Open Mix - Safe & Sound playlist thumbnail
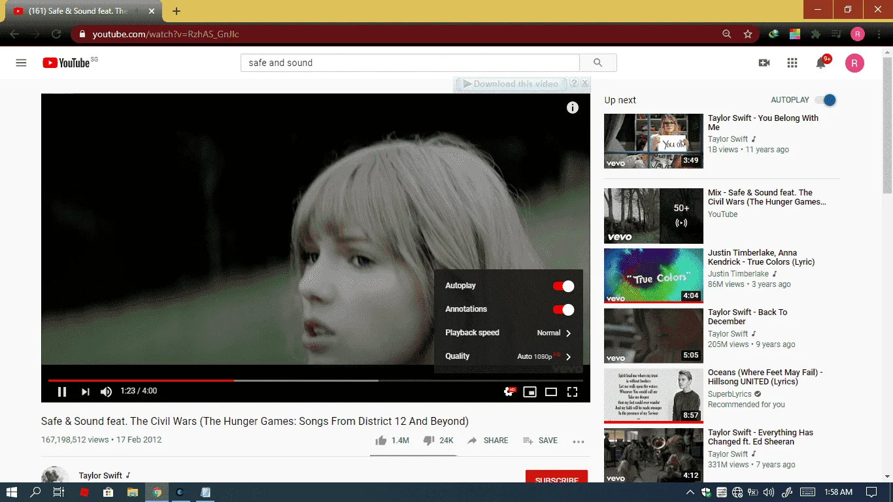Screen dimensions: 893x502 654,216
